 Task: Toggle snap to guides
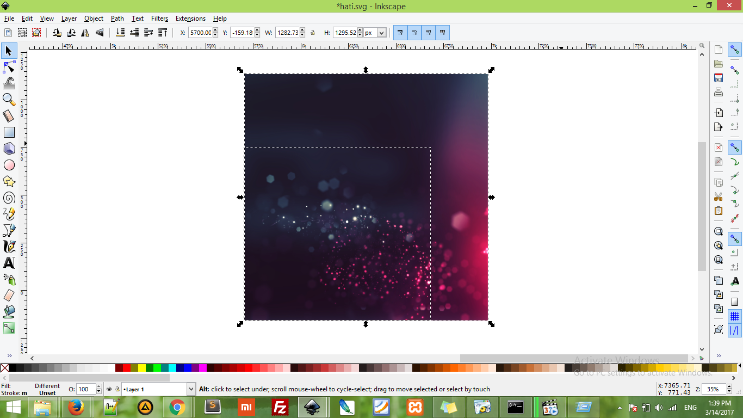point(735,330)
